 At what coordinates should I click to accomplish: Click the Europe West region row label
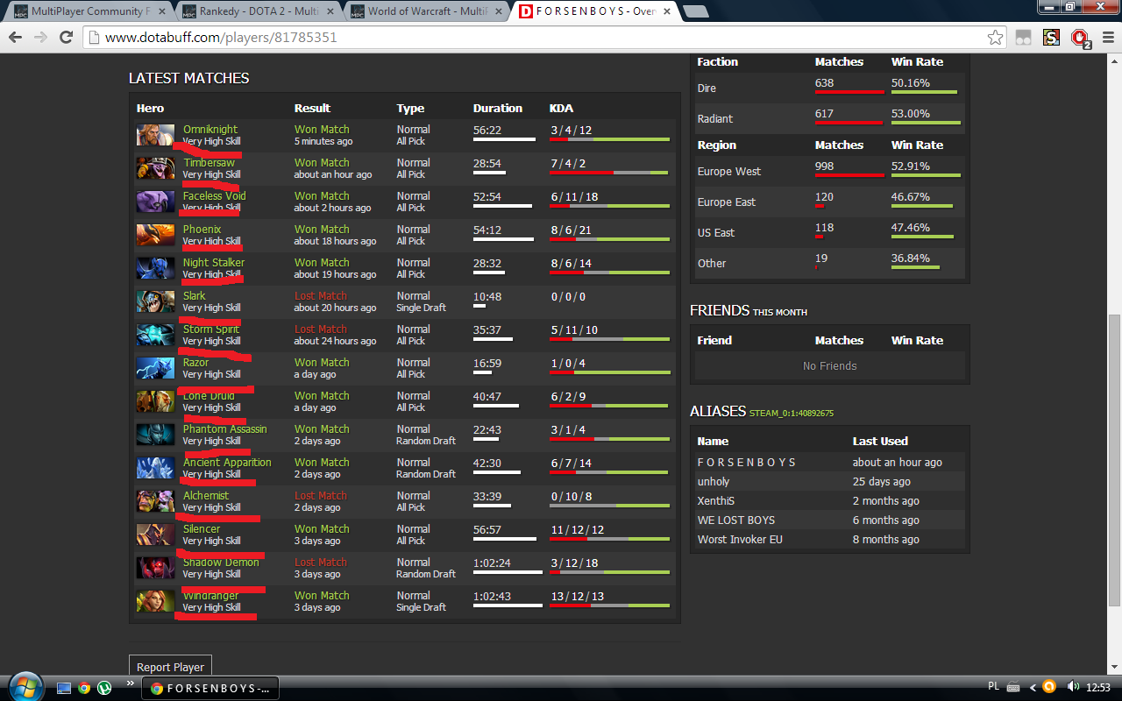(729, 172)
